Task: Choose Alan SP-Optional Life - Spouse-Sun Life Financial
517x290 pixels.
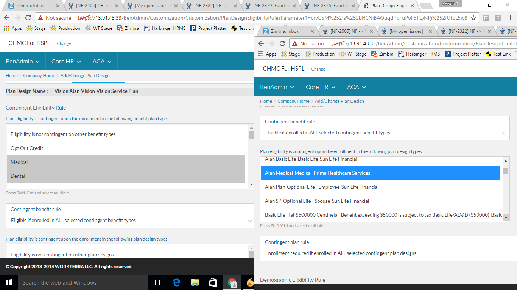Action: [x=380, y=201]
